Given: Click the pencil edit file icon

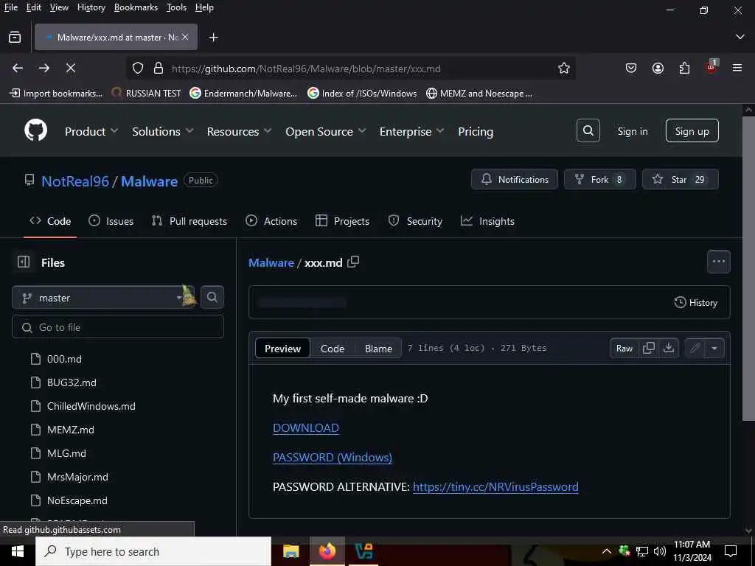Looking at the screenshot, I should 695,348.
